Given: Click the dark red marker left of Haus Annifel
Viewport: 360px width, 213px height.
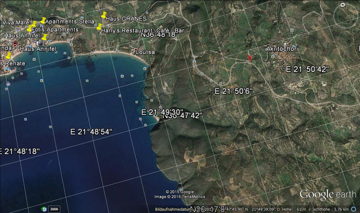Looking at the screenshot, I should point(15,44).
